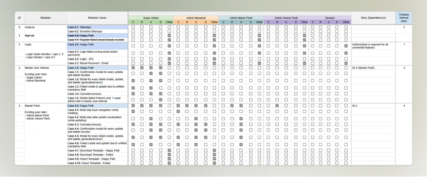Toggle Admin Viewer Panti R checkbox for Case 4.0
Image resolution: width=427 pixels, height=177 pixels.
(277, 106)
